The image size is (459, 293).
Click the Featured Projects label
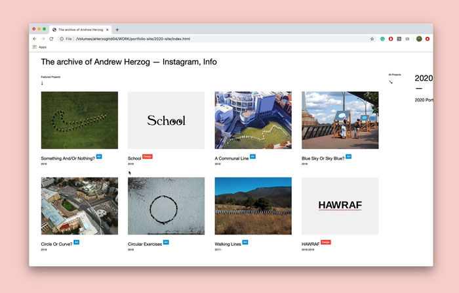point(50,77)
